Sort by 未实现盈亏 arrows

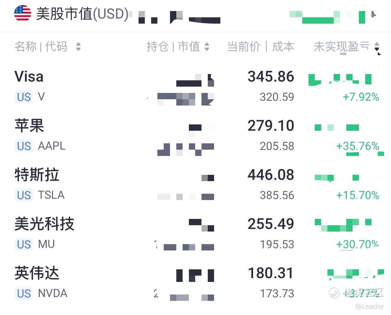tap(377, 47)
